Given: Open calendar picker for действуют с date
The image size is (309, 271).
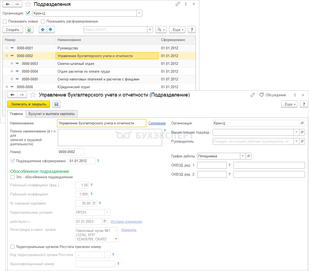Looking at the screenshot, I should (x=105, y=221).
